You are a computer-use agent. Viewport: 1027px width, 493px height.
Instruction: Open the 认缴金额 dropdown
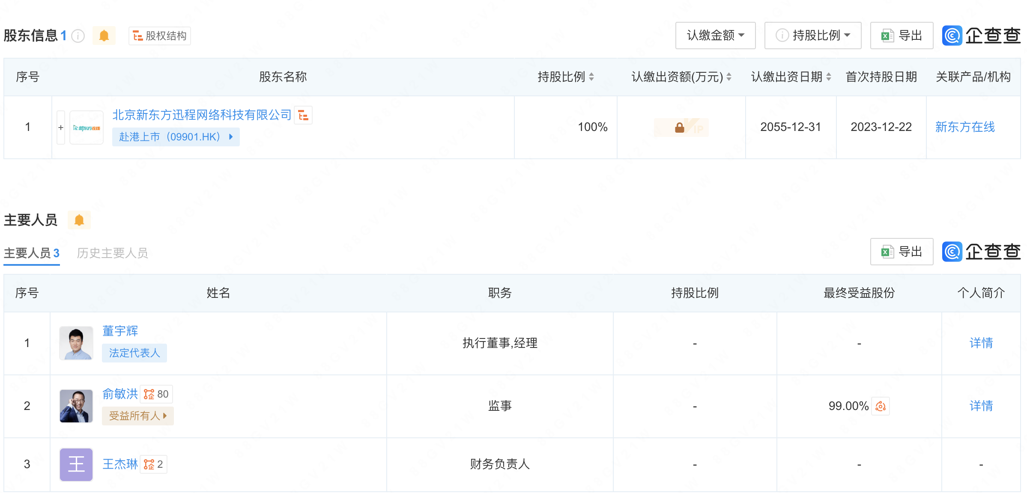[x=715, y=36]
